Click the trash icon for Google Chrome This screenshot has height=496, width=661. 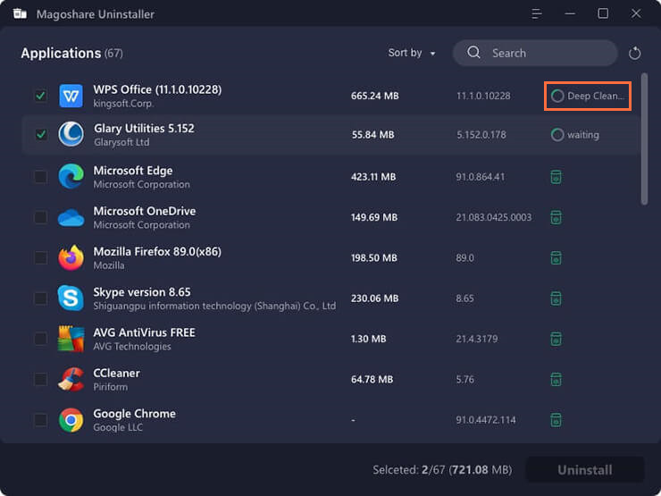tap(556, 420)
